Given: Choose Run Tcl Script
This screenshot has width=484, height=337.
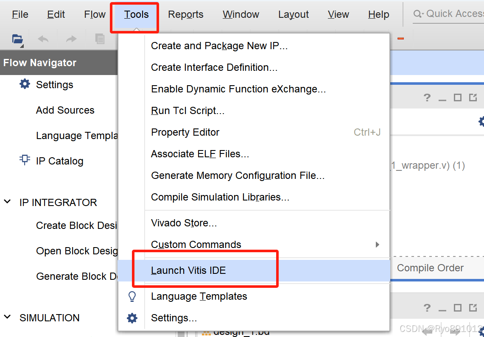Looking at the screenshot, I should pos(253,110).
